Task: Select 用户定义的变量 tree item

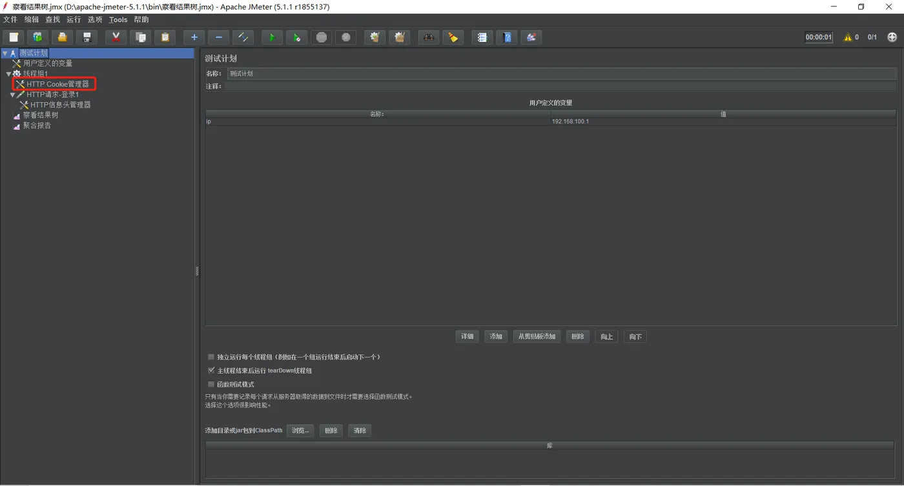Action: 48,64
